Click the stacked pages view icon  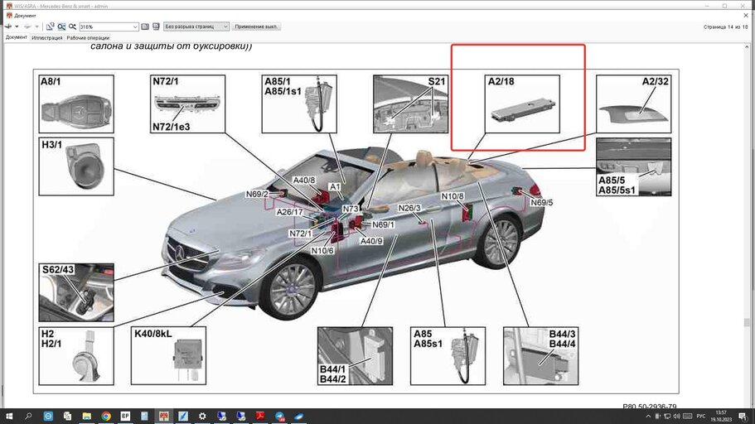point(156,26)
